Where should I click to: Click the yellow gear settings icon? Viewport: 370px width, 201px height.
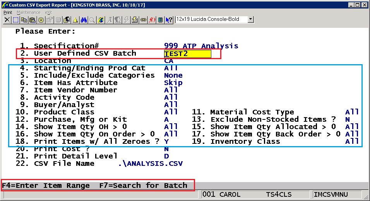[41, 20]
